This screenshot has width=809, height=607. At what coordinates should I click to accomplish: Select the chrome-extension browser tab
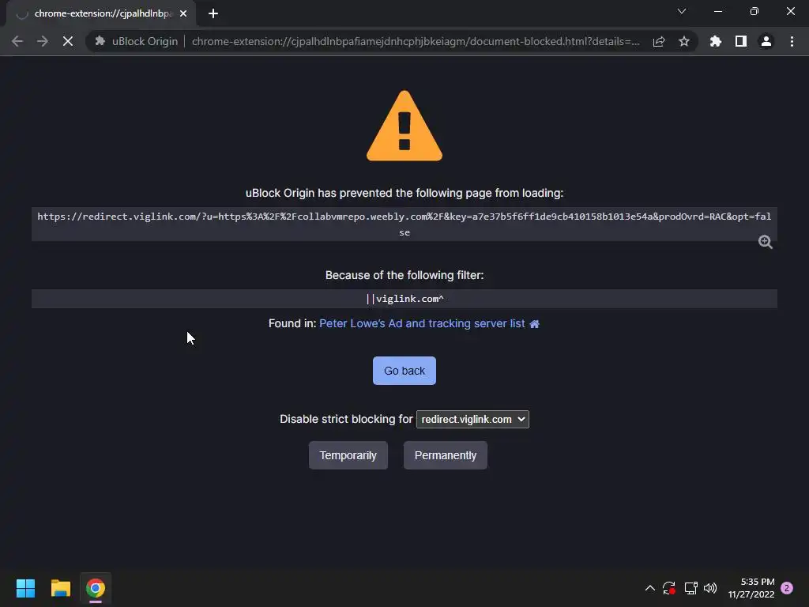(101, 14)
